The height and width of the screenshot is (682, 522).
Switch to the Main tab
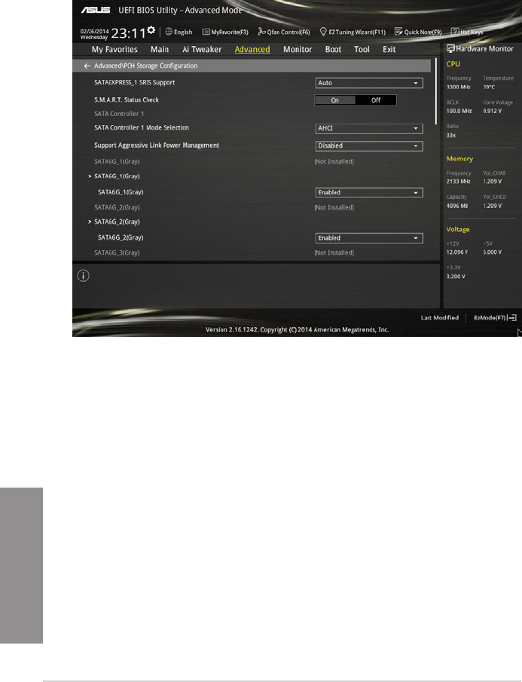click(x=160, y=50)
